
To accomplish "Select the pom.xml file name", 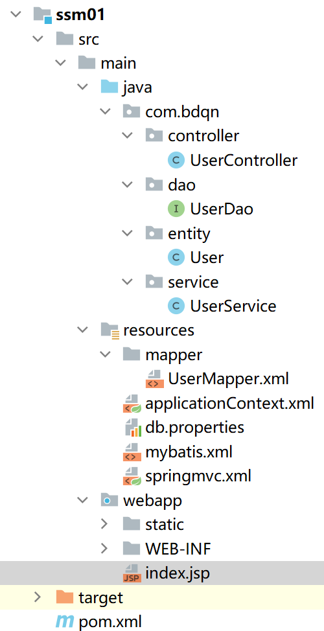I will [110, 622].
